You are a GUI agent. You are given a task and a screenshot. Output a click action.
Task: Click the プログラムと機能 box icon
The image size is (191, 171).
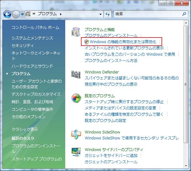point(76,32)
